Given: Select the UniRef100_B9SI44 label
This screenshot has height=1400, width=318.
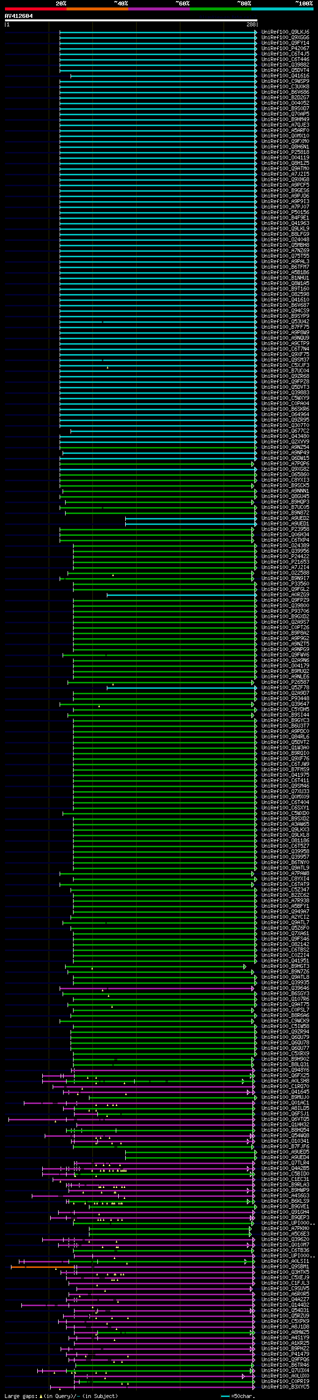Looking at the screenshot, I should 285,715.
